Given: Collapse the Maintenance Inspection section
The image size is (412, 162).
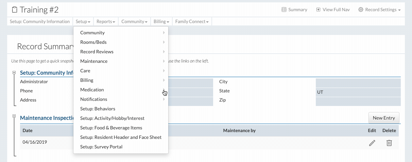Looking at the screenshot, I should 14,116.
